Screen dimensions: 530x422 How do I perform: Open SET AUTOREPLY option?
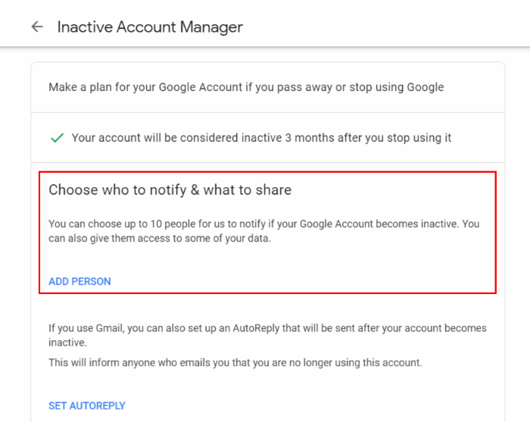87,406
